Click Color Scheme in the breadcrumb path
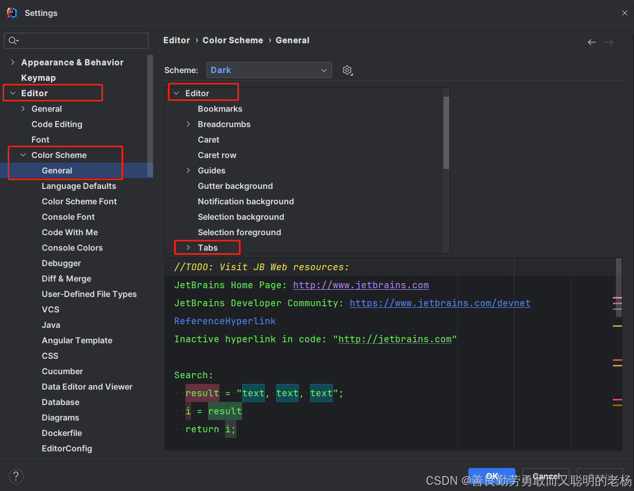The height and width of the screenshot is (491, 634). pos(233,40)
